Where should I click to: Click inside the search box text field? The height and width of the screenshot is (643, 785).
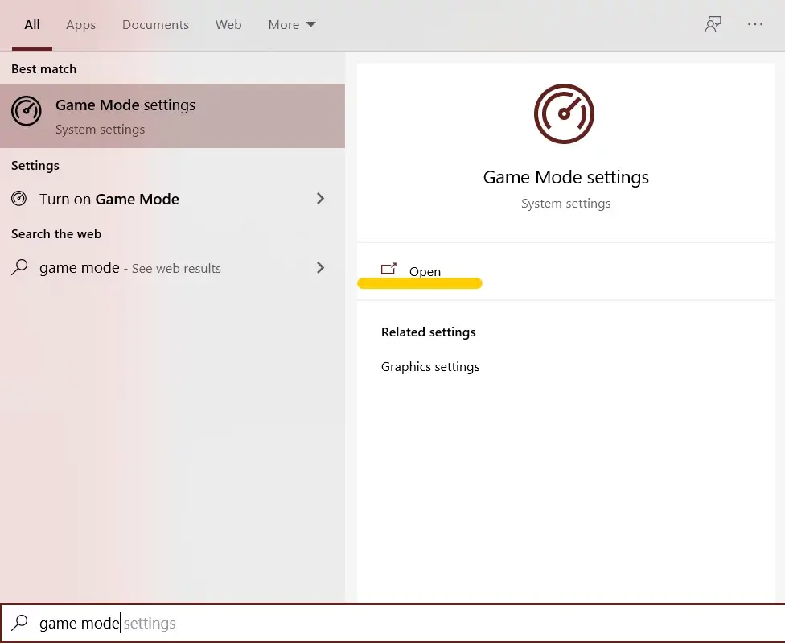pos(392,623)
